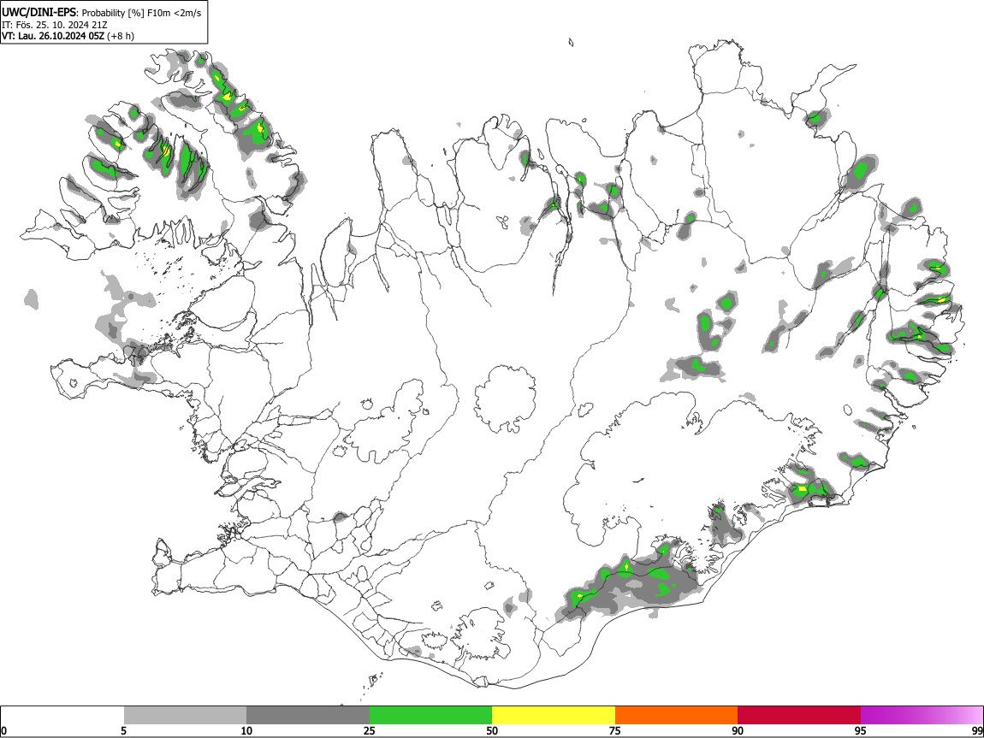This screenshot has height=738, width=984.
Task: Click the legend value 10
Action: coord(246,730)
